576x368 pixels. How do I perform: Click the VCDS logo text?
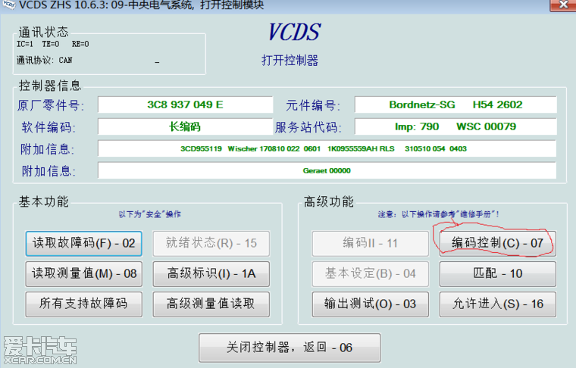294,33
